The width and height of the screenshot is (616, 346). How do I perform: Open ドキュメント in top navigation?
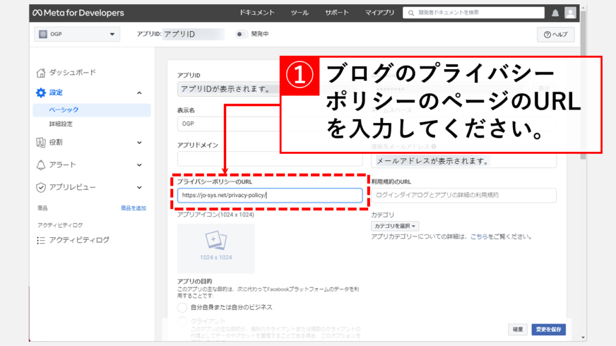[x=257, y=13]
